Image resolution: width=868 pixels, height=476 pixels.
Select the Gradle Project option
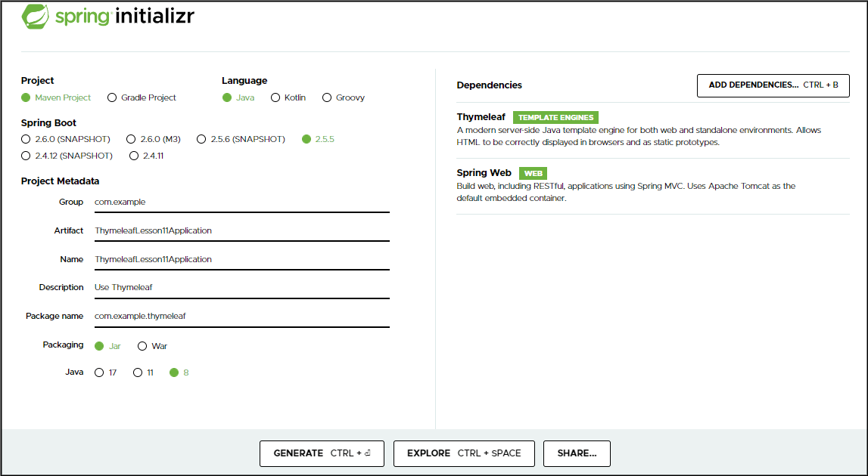pyautogui.click(x=112, y=97)
